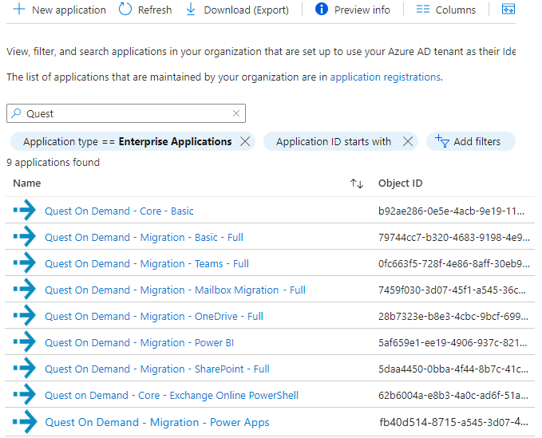Follow the application registrations link

pyautogui.click(x=385, y=77)
